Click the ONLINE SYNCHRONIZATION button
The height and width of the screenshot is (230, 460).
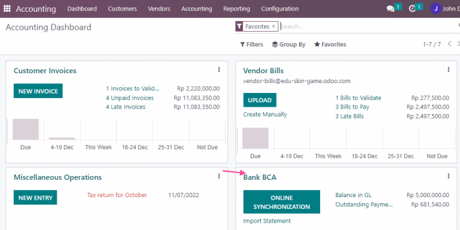282,202
